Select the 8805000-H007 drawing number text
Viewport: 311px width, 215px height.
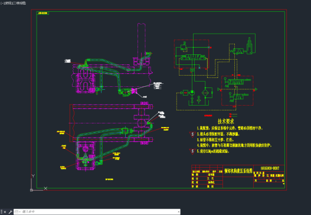[x=270, y=168]
